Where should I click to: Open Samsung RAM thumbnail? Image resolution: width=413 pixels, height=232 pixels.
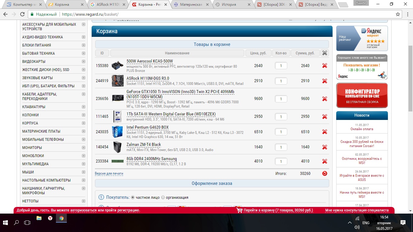coord(118,161)
